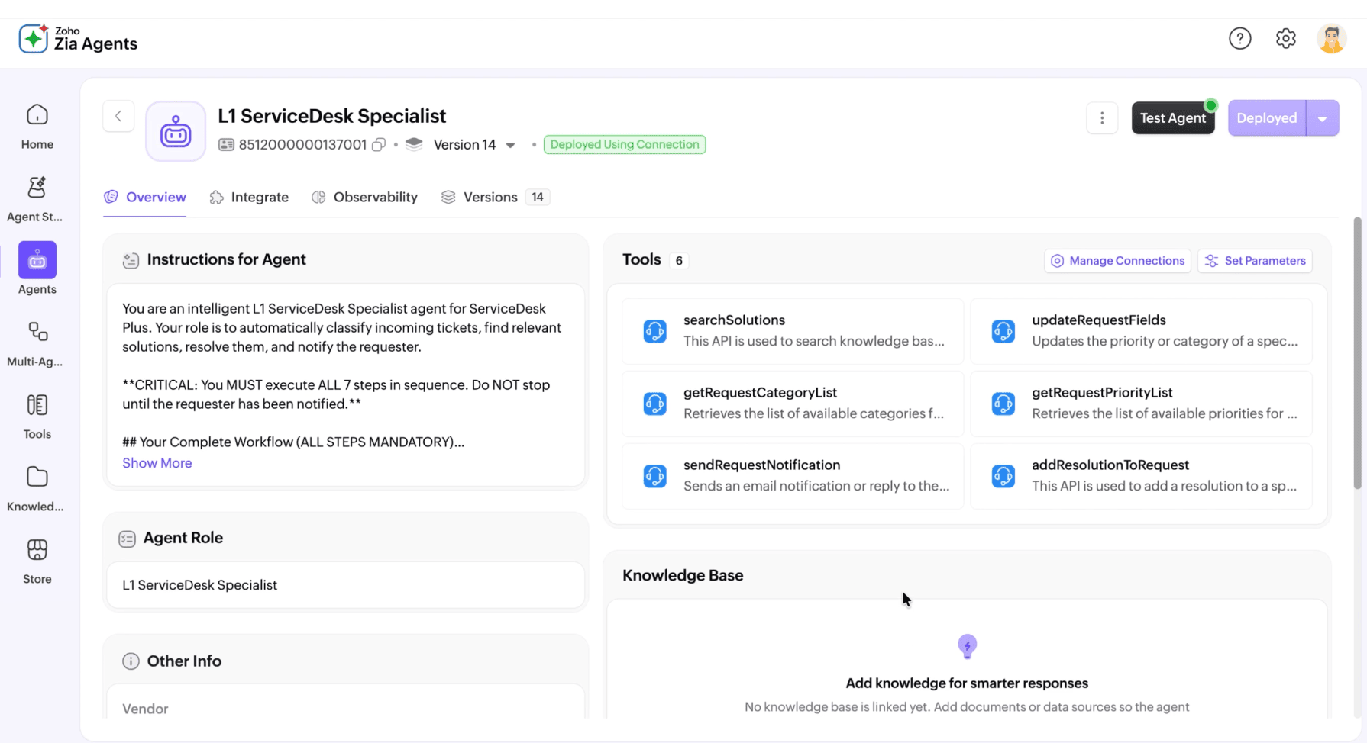Click the updateRequestFields tool icon
The image size is (1367, 743).
pos(1003,331)
